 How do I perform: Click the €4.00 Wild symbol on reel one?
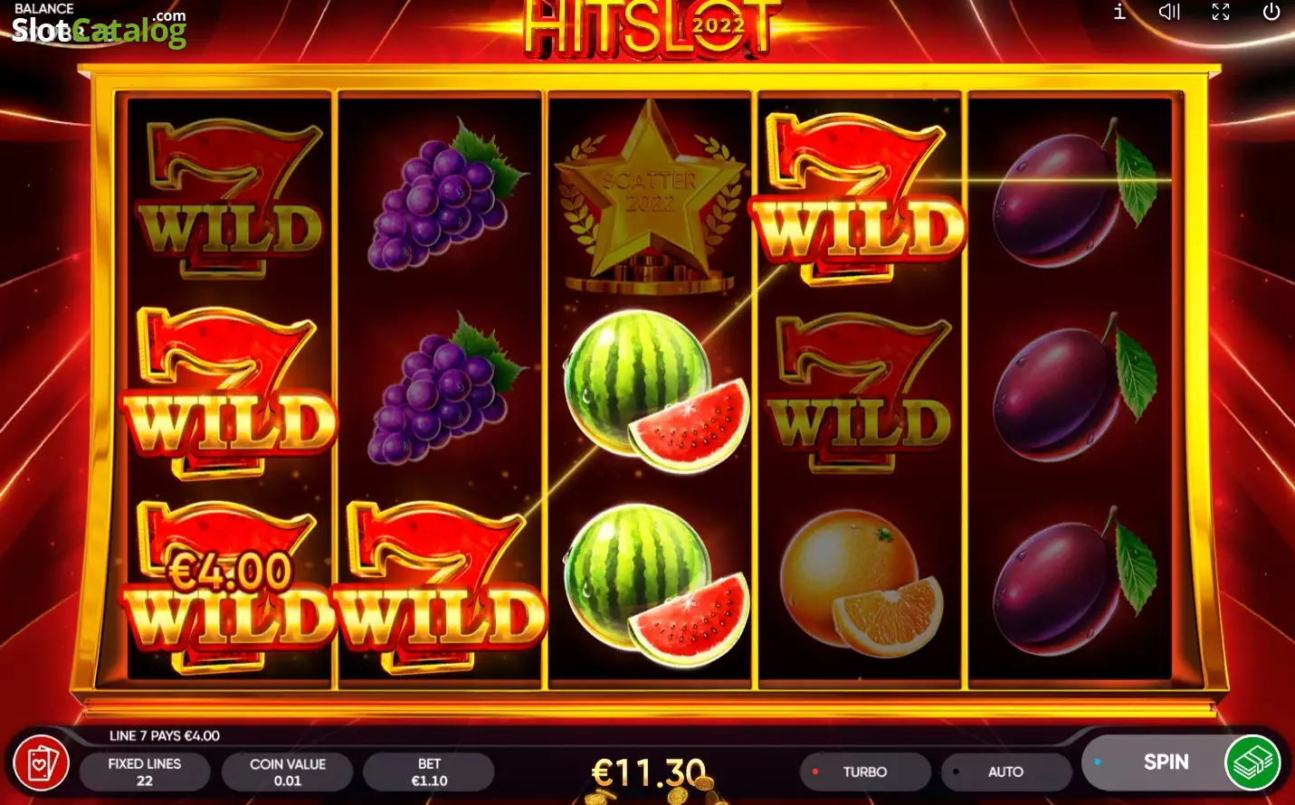228,585
